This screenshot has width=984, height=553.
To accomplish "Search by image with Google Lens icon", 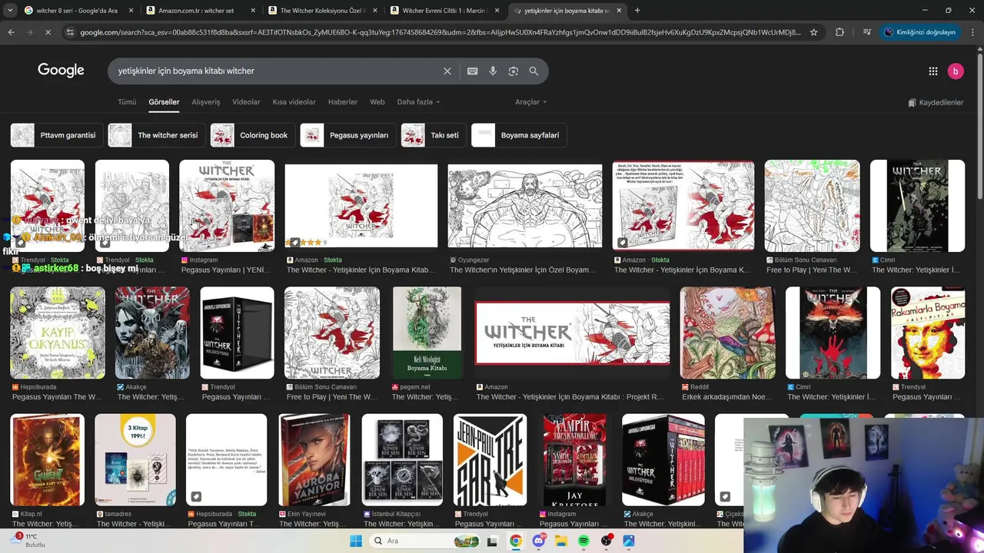I will point(514,71).
